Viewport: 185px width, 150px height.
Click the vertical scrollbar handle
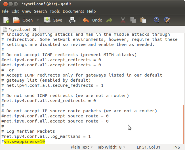point(183,123)
